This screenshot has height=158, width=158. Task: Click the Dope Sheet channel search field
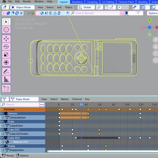click(x=20, y=105)
